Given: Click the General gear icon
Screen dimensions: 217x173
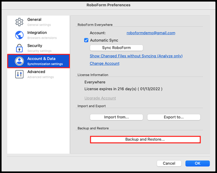Looking at the screenshot, I should [x=19, y=22].
